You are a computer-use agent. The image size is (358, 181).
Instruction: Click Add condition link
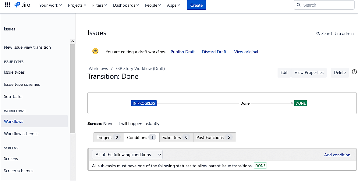(x=337, y=155)
